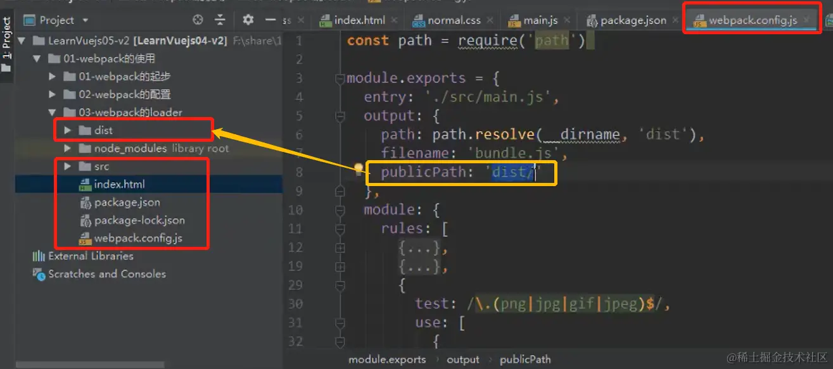Click the collapse all icon in Project panel

point(220,20)
